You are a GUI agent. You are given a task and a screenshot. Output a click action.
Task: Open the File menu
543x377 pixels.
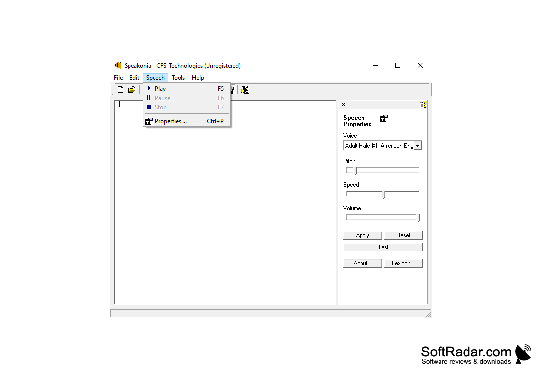[x=118, y=78]
